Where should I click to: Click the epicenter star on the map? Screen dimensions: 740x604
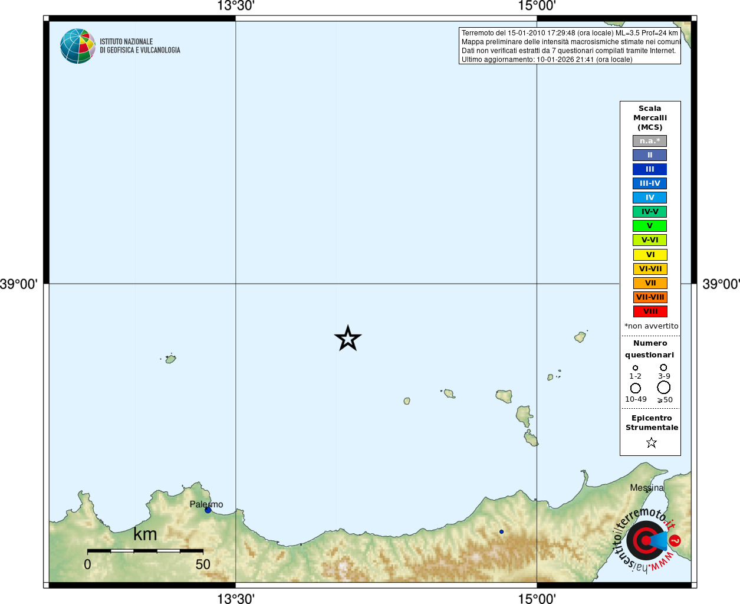348,339
